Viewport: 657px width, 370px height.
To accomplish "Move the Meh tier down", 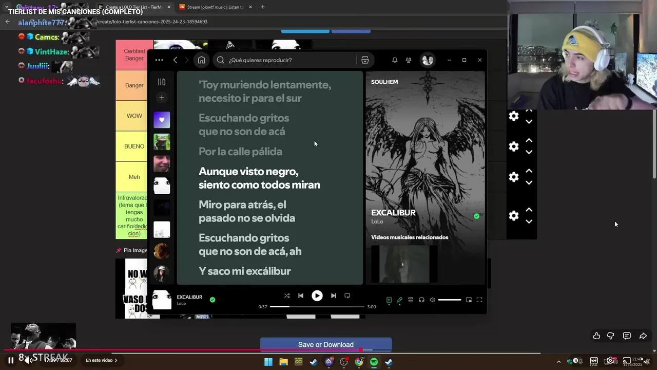I will tap(529, 183).
